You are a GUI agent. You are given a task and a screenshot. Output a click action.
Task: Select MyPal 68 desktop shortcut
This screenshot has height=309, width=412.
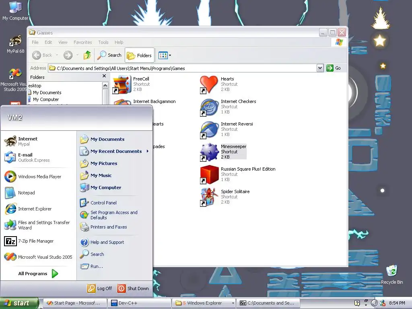pos(15,44)
